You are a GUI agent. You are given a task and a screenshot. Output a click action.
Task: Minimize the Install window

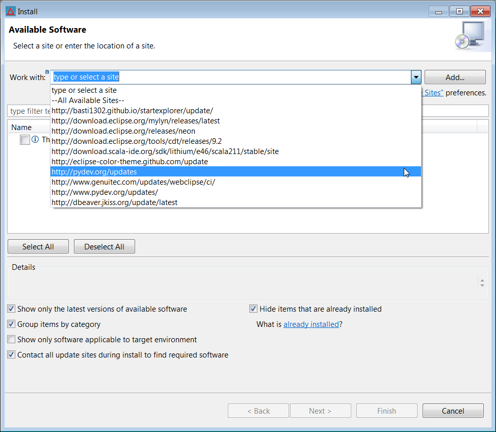click(438, 12)
